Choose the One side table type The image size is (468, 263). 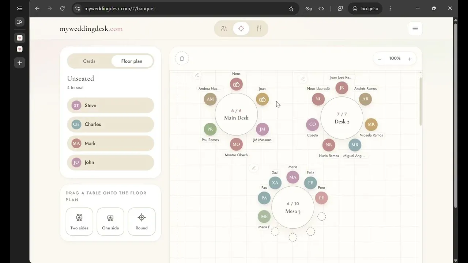pyautogui.click(x=110, y=222)
